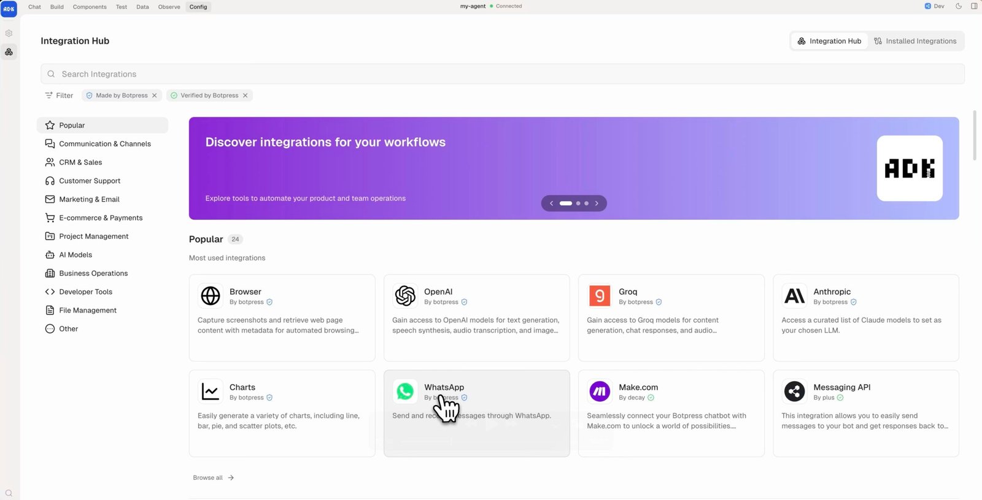Open the Filter options
This screenshot has width=982, height=500.
(x=59, y=96)
